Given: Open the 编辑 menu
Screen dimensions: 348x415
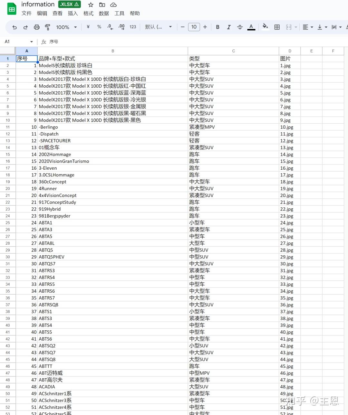Looking at the screenshot, I should [x=42, y=14].
